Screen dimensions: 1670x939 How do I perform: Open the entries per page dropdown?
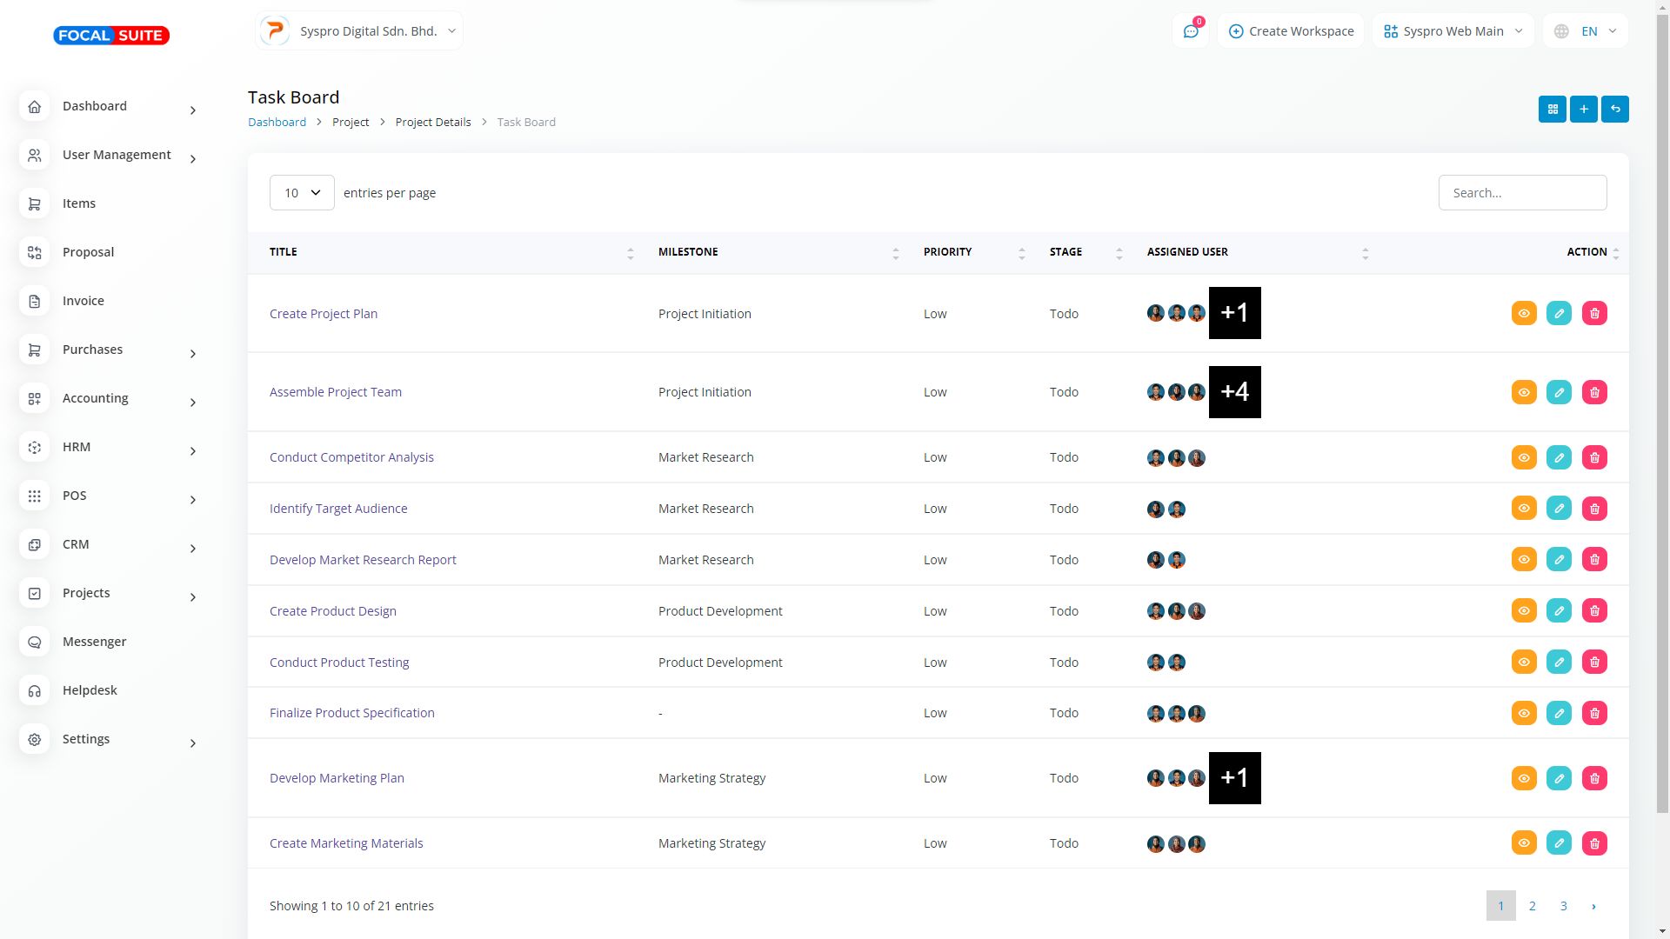pos(301,192)
